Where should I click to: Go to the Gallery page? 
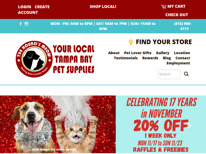click(x=163, y=53)
